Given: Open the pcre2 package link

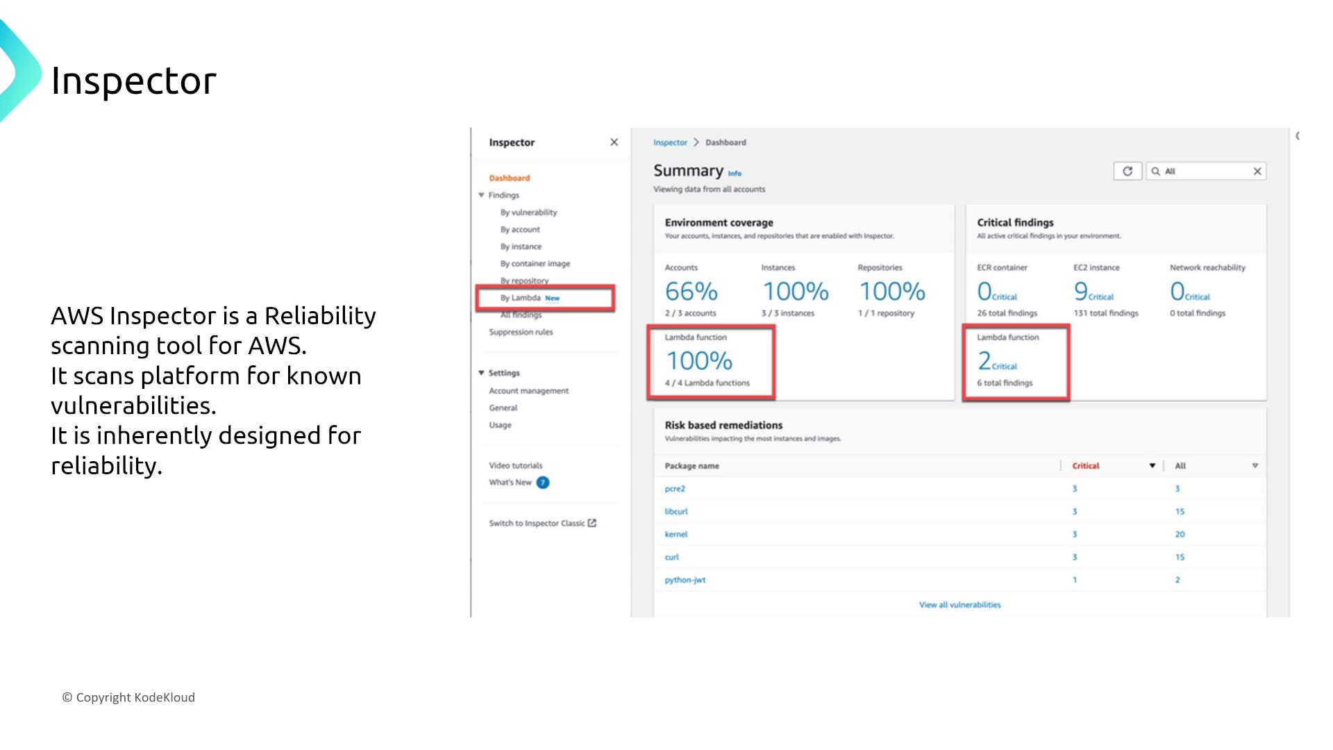Looking at the screenshot, I should [x=675, y=489].
